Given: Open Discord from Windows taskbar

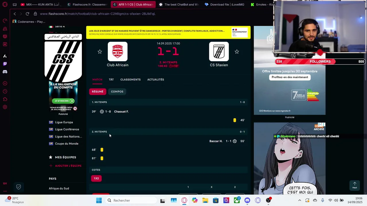Looking at the screenshot, I should 247,200.
